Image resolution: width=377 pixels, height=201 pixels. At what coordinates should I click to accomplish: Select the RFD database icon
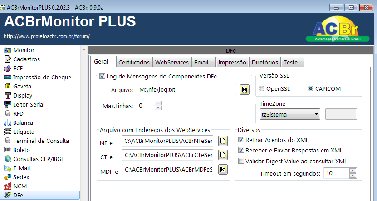click(x=8, y=113)
